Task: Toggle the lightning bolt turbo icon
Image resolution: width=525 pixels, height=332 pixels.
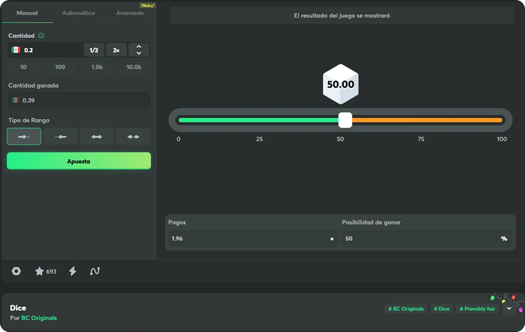Action: [x=72, y=271]
